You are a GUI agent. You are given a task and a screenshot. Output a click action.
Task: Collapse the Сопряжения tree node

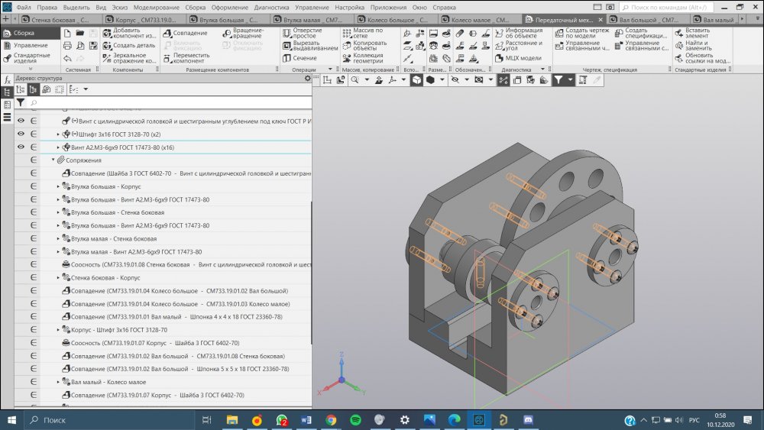tap(53, 160)
